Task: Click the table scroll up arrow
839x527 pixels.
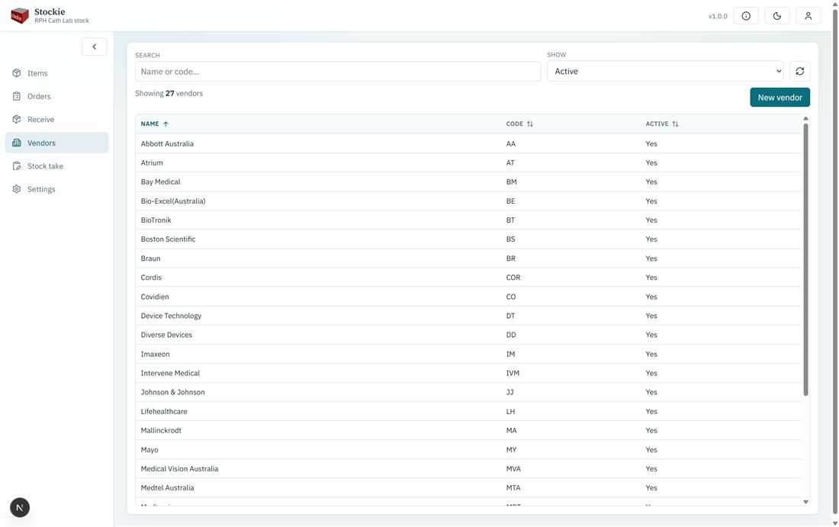Action: [x=805, y=118]
